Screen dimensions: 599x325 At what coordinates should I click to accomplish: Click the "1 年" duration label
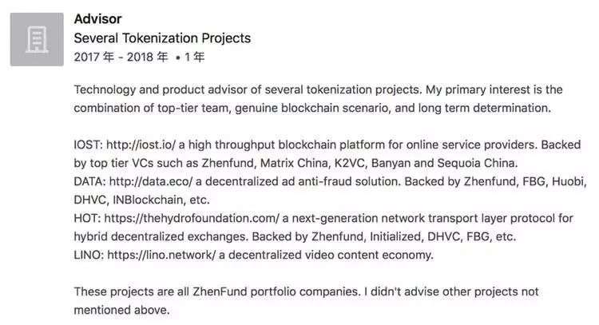[195, 57]
